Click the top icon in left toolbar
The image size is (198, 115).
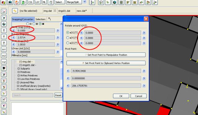(x=4, y=11)
